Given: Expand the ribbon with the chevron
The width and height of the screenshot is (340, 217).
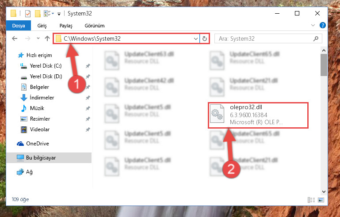Looking at the screenshot, I should (313, 25).
